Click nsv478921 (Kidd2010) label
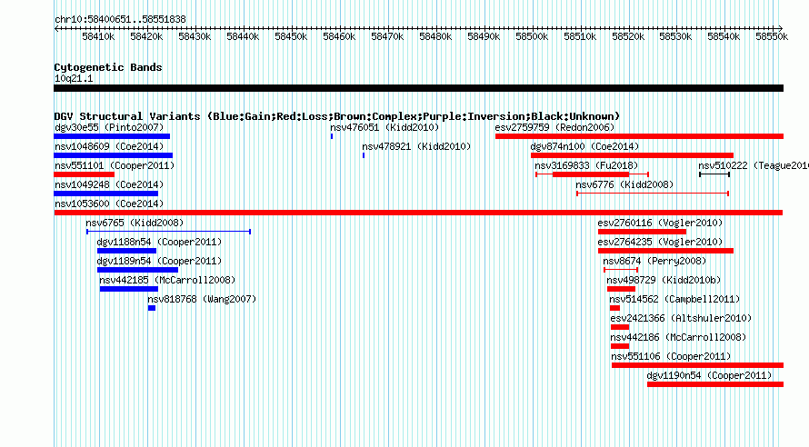Viewport: 809px width, 447px height. [416, 146]
